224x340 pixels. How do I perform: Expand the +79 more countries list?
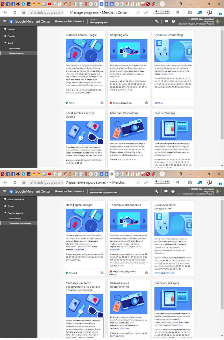click(x=87, y=93)
